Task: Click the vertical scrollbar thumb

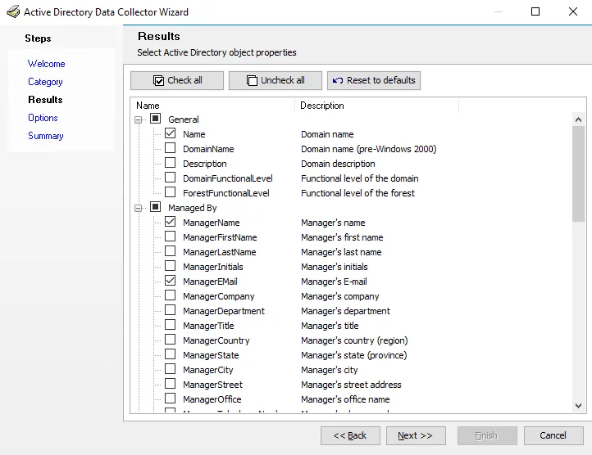Action: [x=578, y=174]
